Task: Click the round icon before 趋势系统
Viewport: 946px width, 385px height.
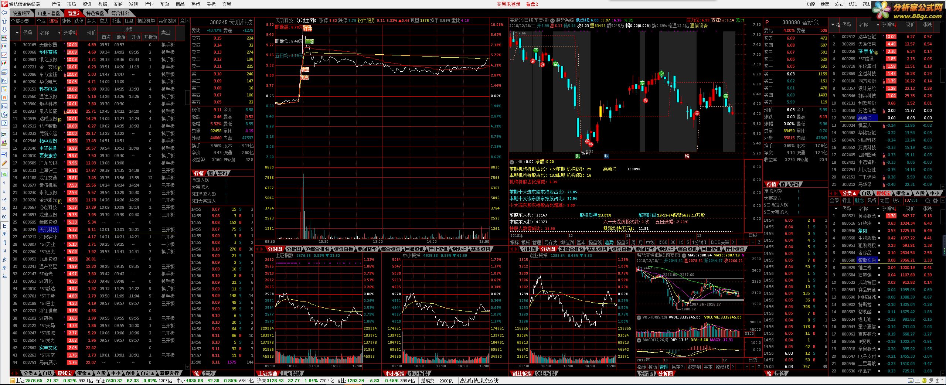Action: tap(552, 20)
